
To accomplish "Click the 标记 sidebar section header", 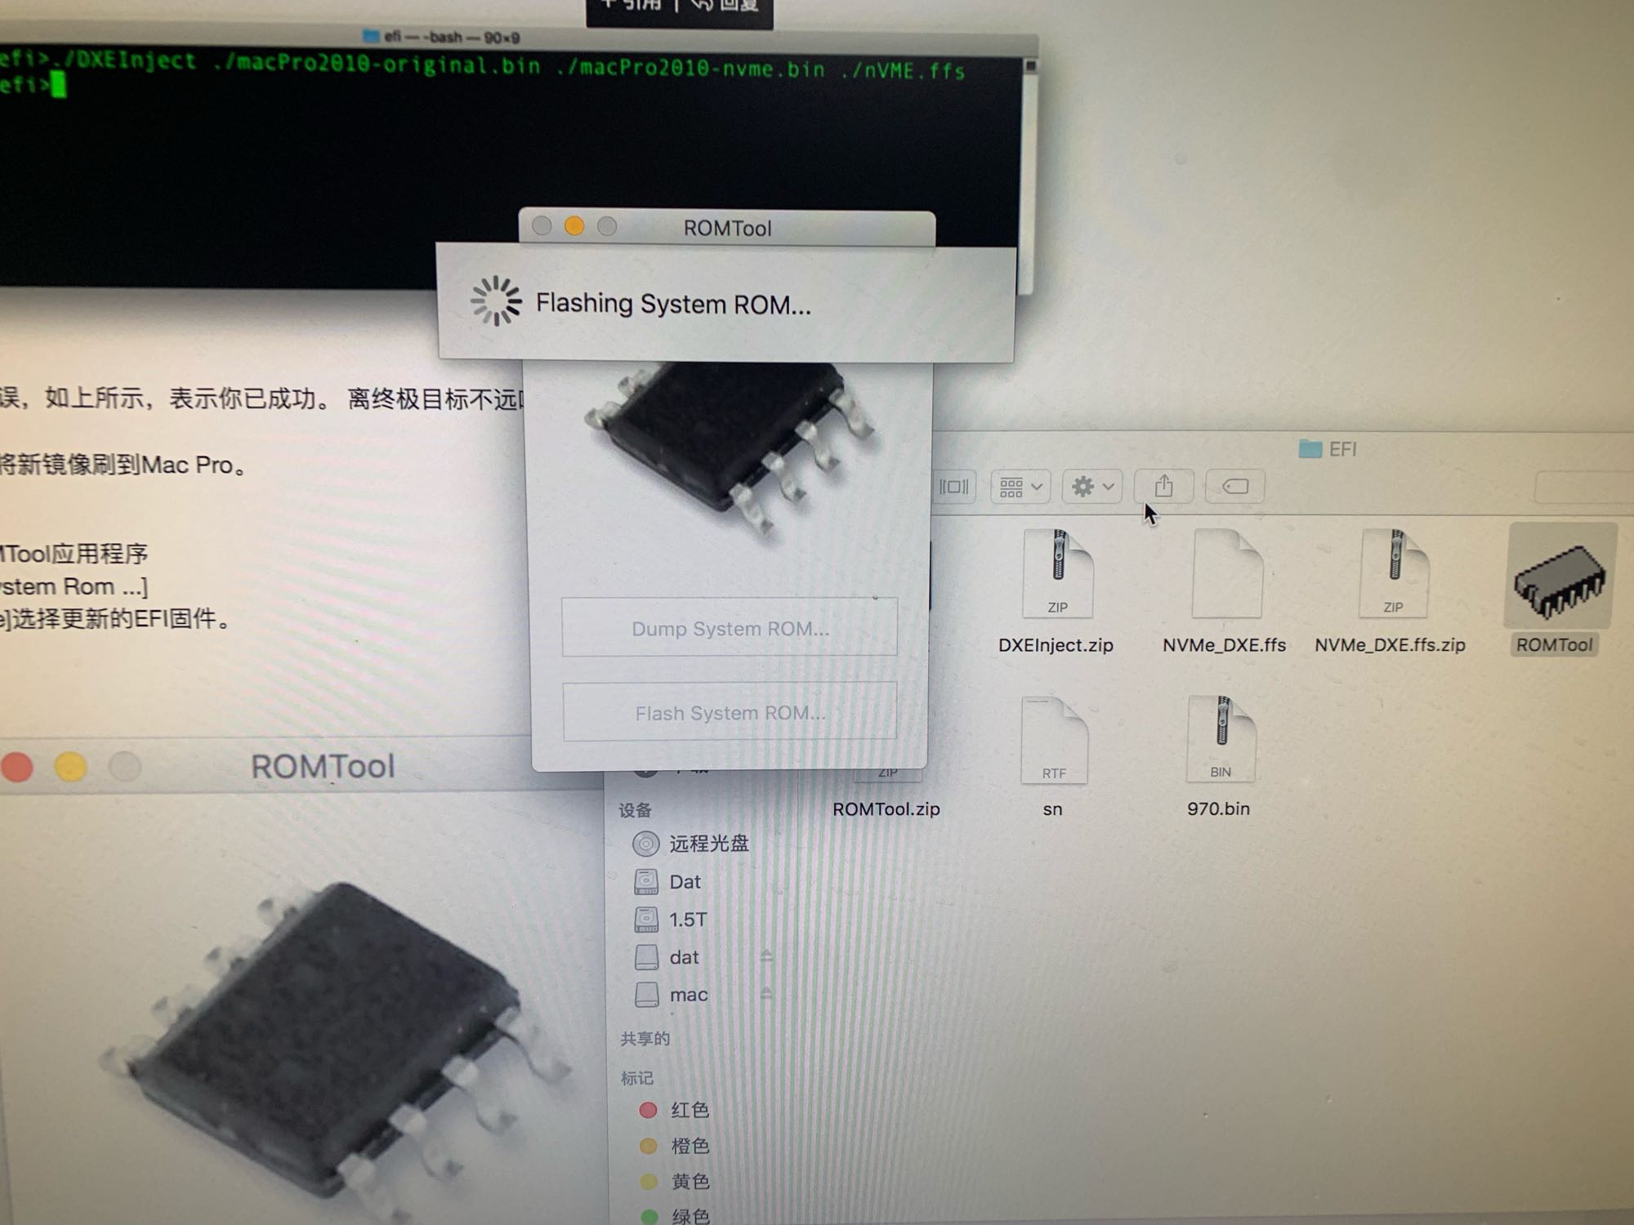I will point(636,1078).
